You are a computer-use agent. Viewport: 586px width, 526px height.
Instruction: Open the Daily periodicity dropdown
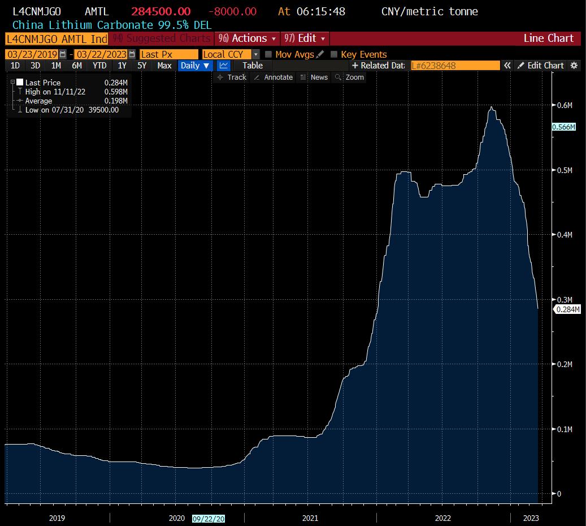pyautogui.click(x=195, y=66)
